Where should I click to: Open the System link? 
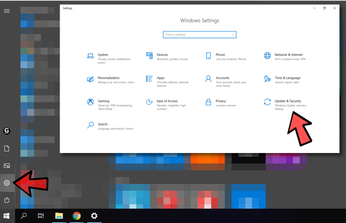103,55
